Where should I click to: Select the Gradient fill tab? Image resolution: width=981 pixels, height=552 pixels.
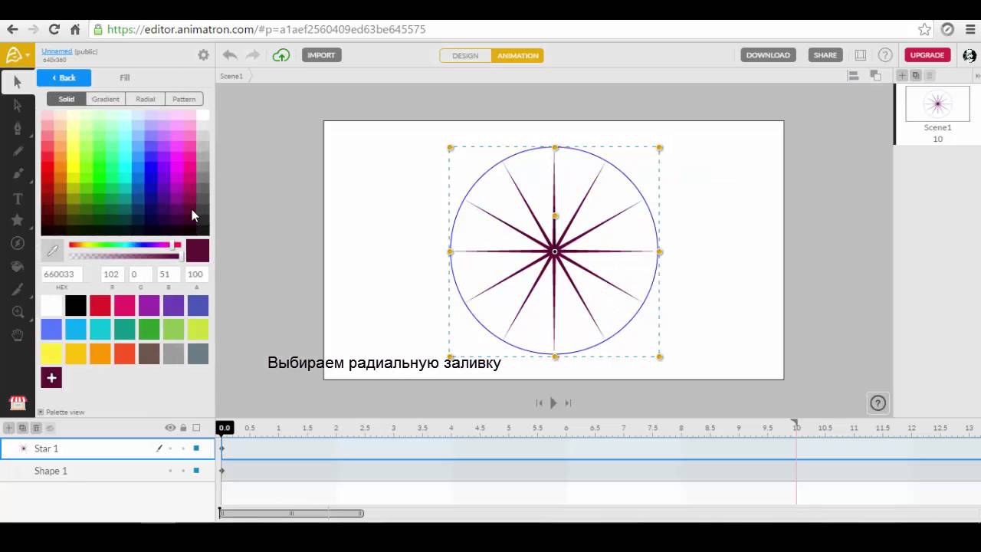coord(106,99)
